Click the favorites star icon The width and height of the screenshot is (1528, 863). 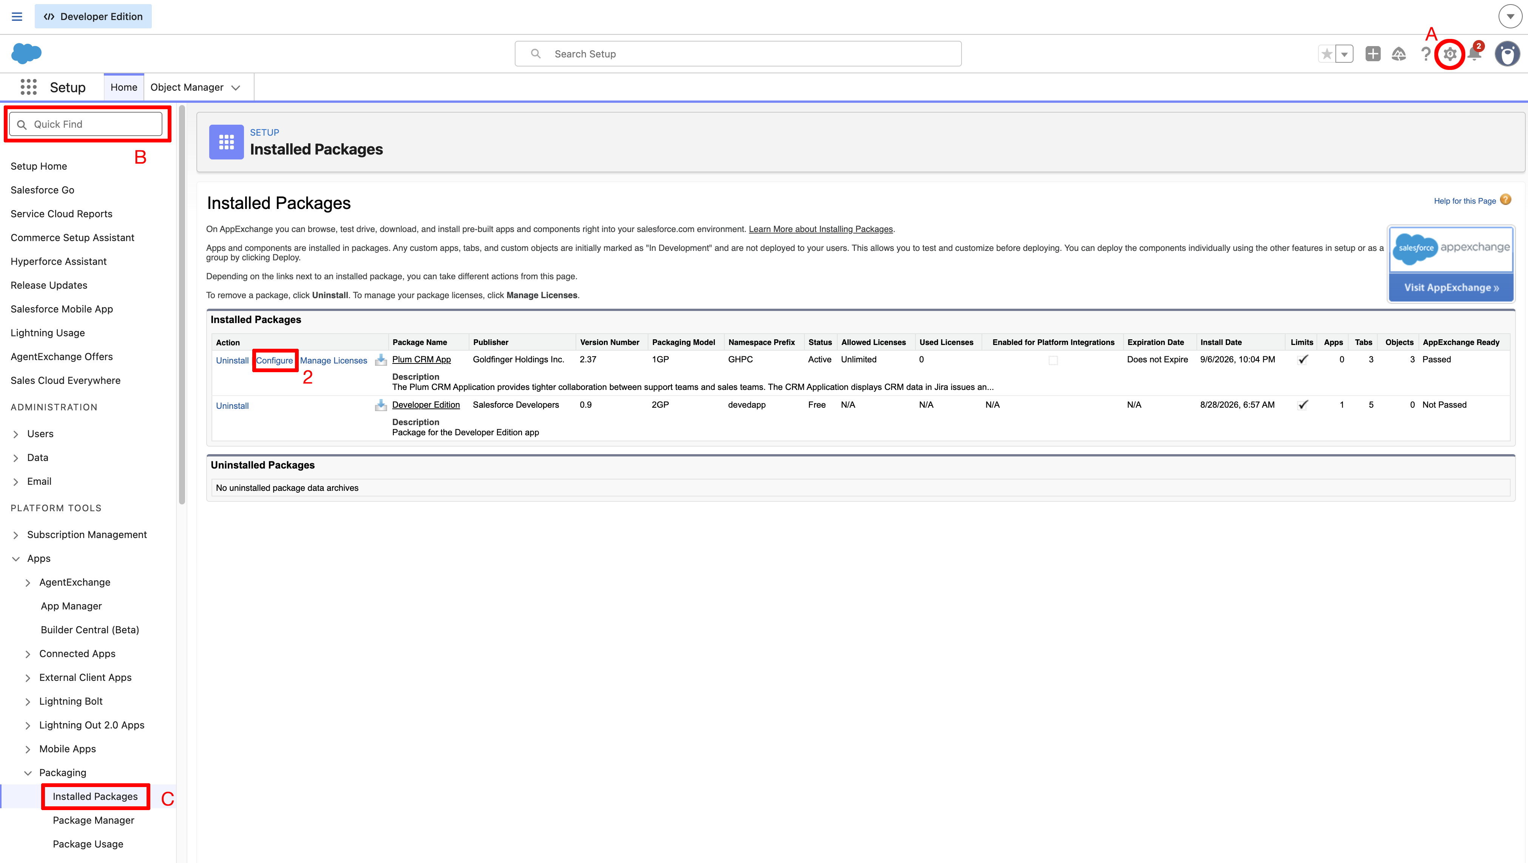pyautogui.click(x=1327, y=54)
